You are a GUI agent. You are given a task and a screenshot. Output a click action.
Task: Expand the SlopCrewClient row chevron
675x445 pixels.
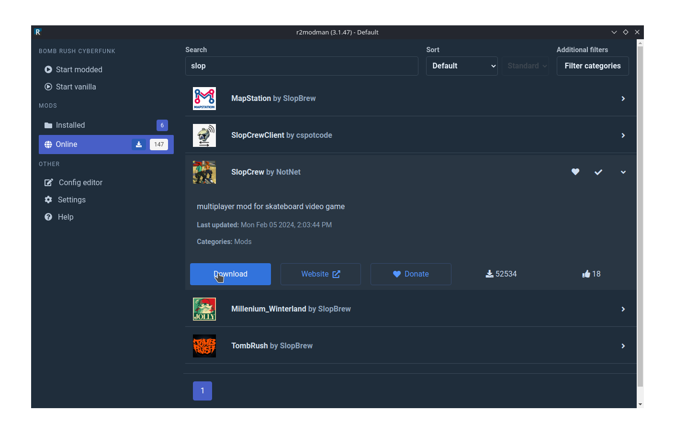pos(623,135)
